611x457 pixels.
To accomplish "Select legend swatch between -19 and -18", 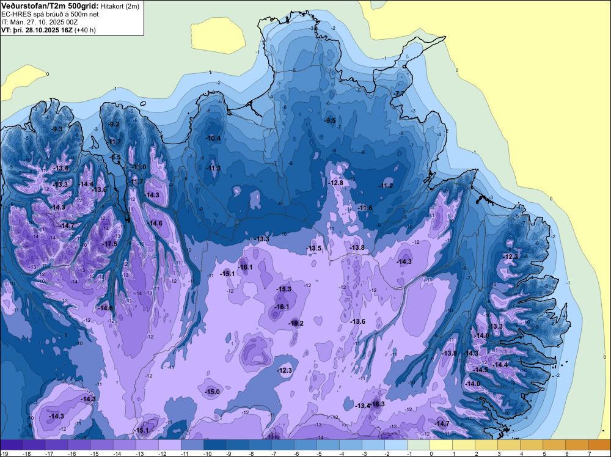I will click(x=11, y=445).
